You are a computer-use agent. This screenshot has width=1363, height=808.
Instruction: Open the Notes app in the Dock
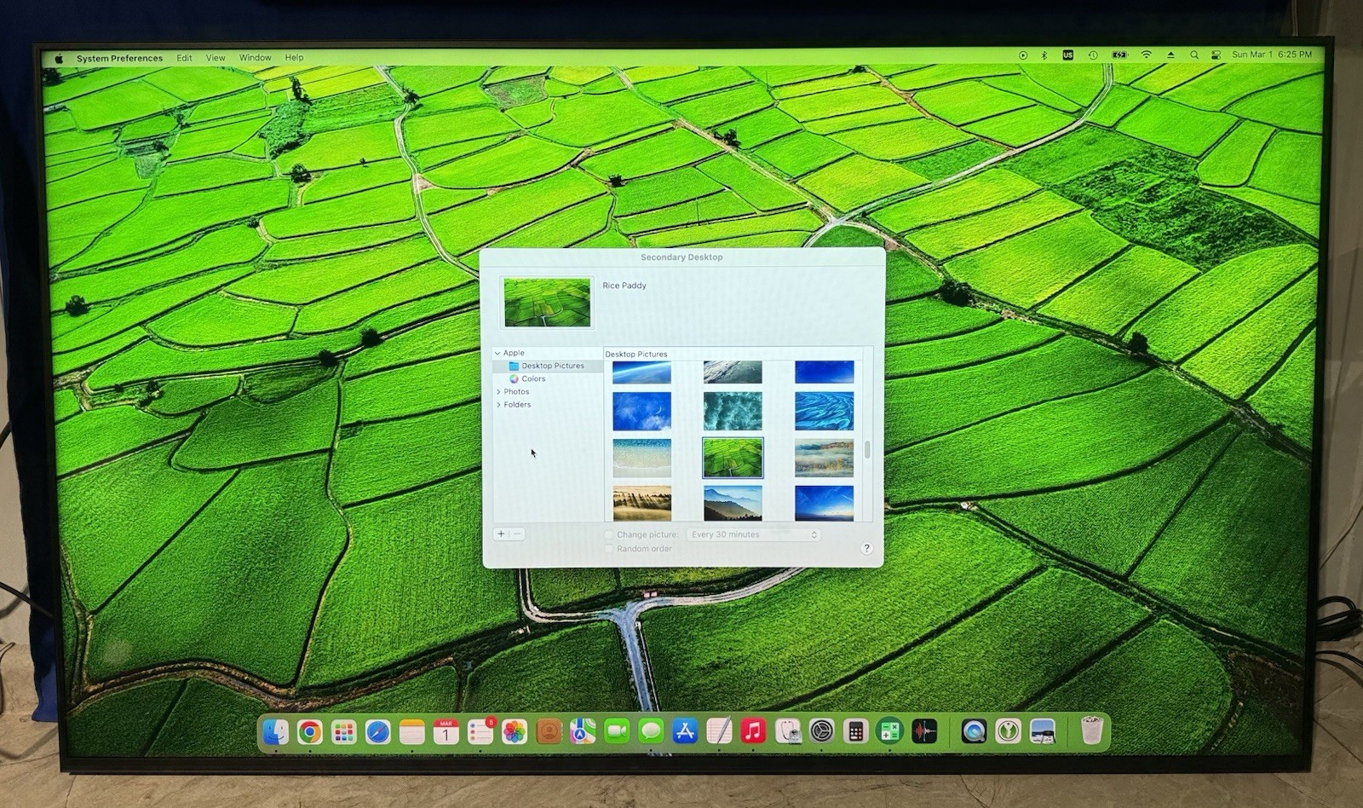pos(411,731)
